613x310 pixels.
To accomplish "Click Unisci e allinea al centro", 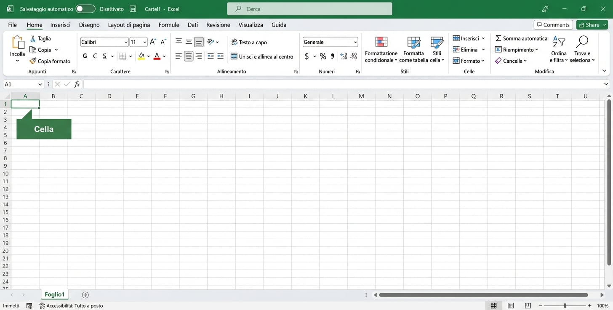I will [262, 56].
